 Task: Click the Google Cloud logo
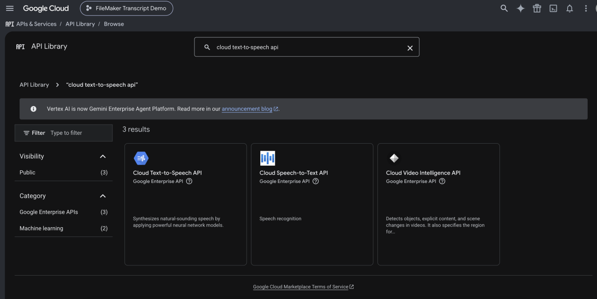[46, 8]
